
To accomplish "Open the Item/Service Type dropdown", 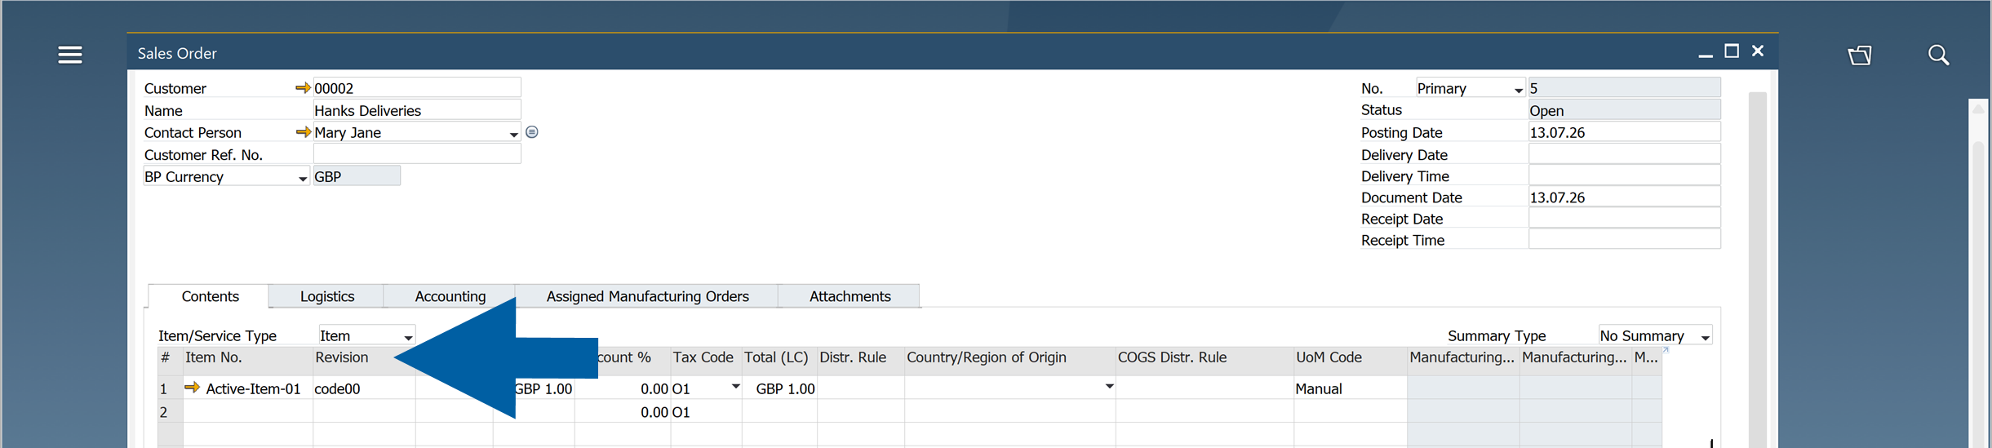I will [x=408, y=337].
